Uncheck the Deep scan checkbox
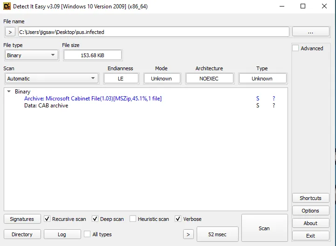 [x=95, y=219]
